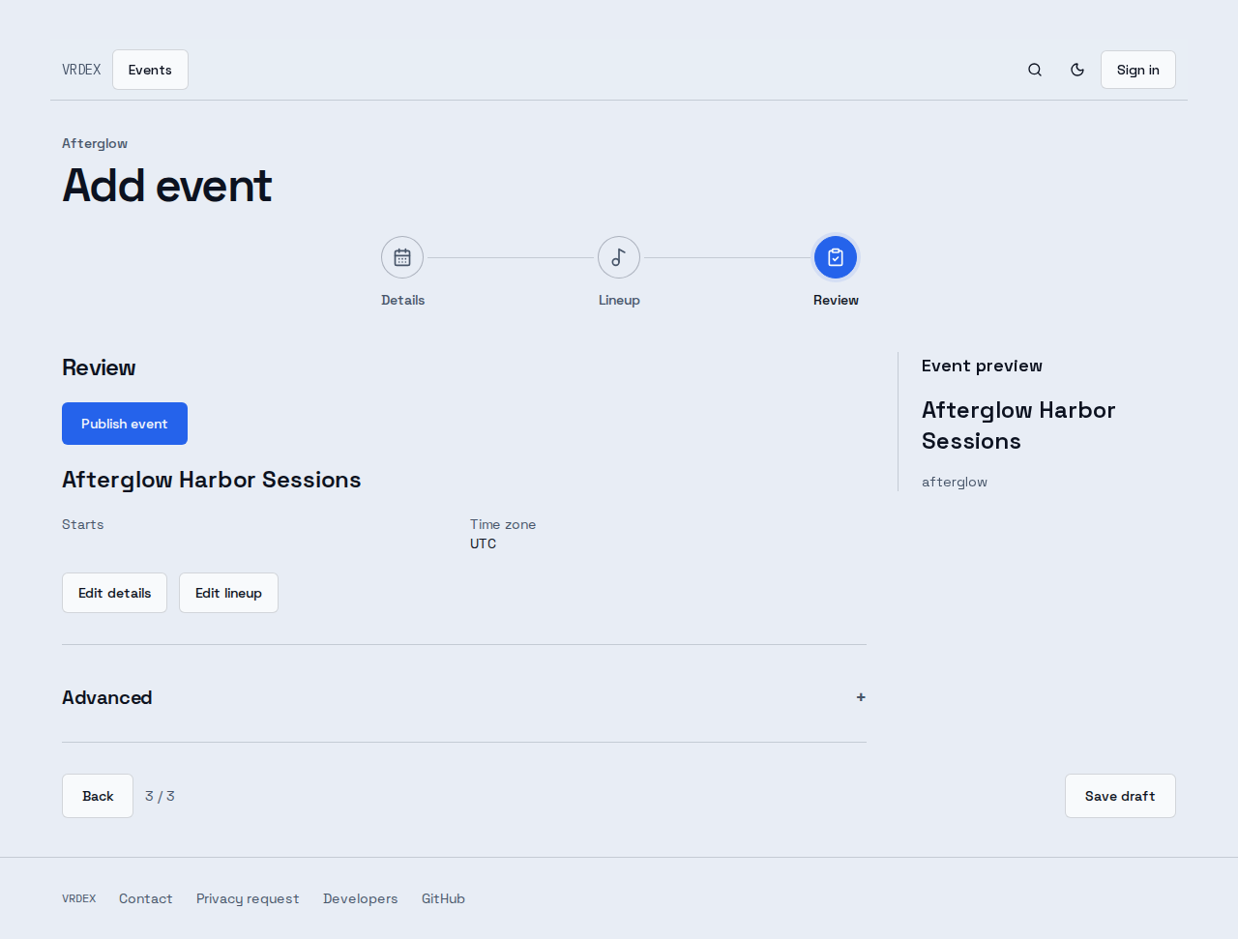Go to the Details step calendar icon
The image size is (1238, 939).
[402, 257]
